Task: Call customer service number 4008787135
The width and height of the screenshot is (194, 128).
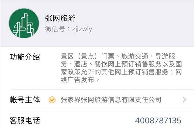Action: 158,120
